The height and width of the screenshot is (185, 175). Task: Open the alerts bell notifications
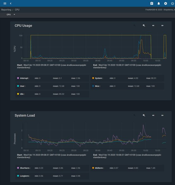pos(159,3)
